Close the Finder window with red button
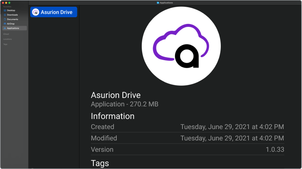 click(3, 3)
